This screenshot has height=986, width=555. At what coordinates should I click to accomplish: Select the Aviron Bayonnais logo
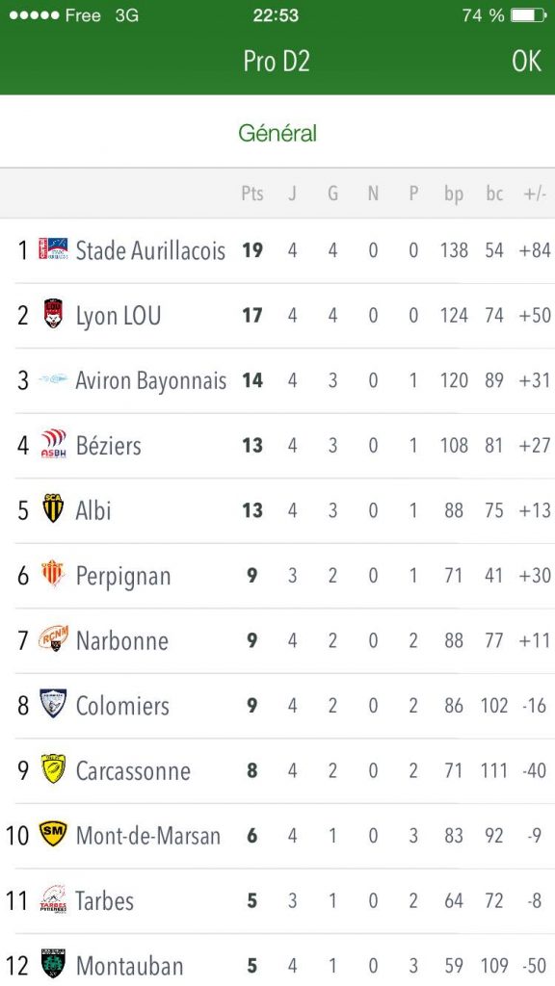[53, 378]
